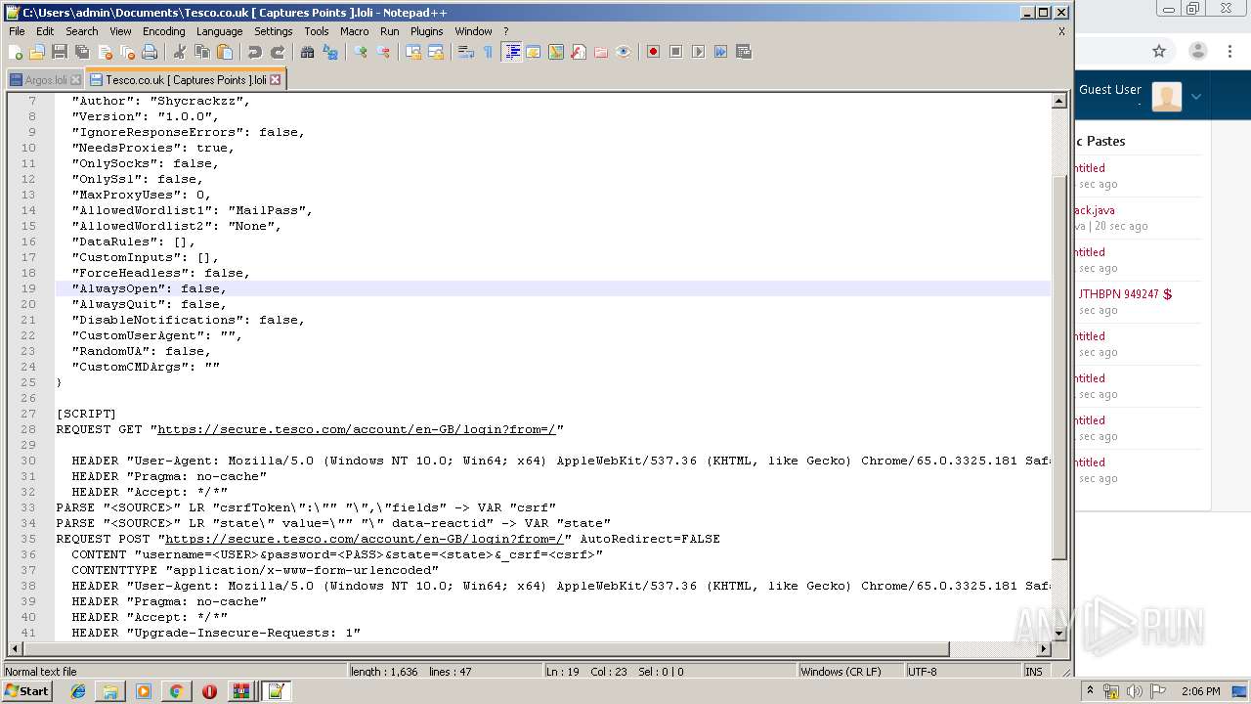This screenshot has height=704, width=1251.
Task: Toggle Show All Characters pilcrow icon
Action: pyautogui.click(x=488, y=52)
